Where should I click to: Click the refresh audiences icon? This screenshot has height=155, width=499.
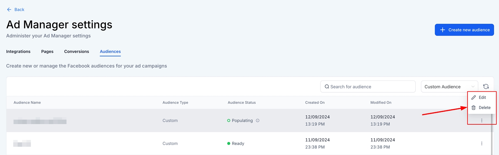pos(486,87)
